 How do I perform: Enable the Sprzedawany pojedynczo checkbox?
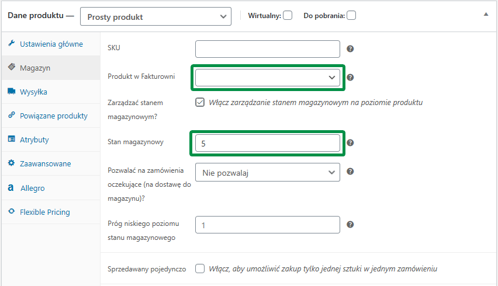200,268
